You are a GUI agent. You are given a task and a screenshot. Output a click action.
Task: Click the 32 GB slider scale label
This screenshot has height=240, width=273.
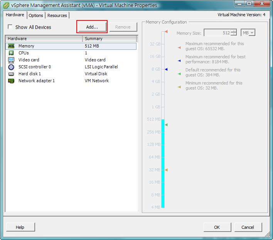155,44
